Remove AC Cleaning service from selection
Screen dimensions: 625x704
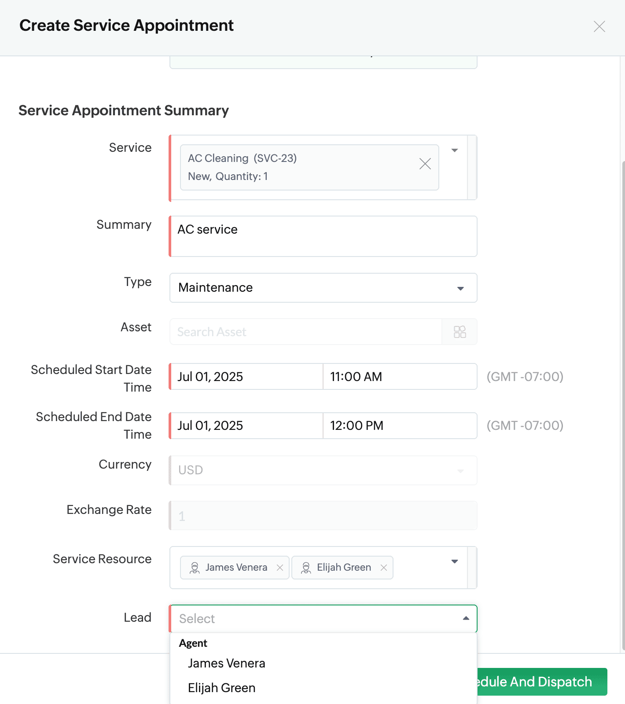pyautogui.click(x=425, y=164)
